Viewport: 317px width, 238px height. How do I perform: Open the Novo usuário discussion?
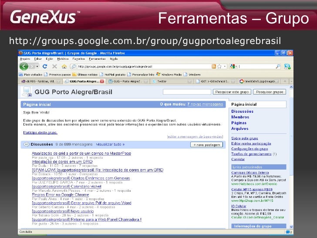(x=63, y=211)
